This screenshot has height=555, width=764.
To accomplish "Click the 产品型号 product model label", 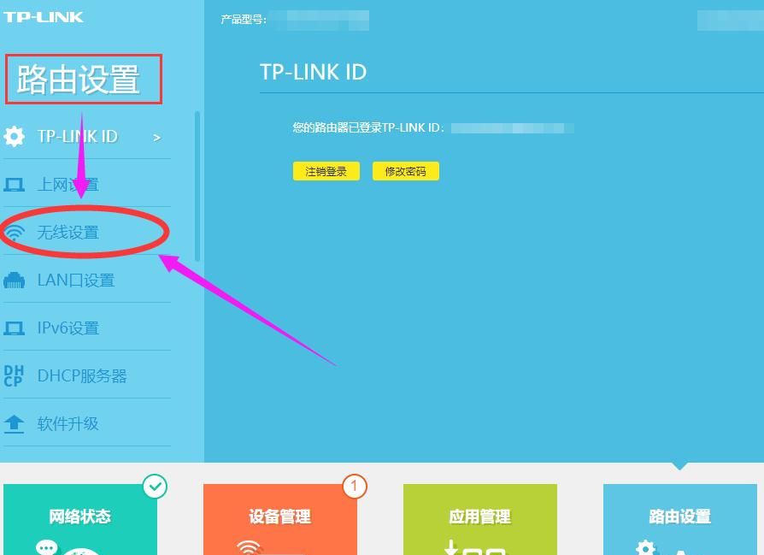I will tap(244, 20).
